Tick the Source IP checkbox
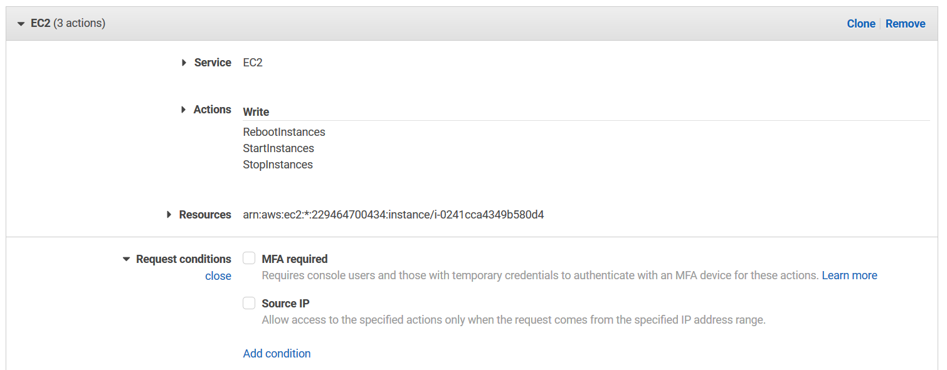Screen dimensions: 947x370 [249, 303]
